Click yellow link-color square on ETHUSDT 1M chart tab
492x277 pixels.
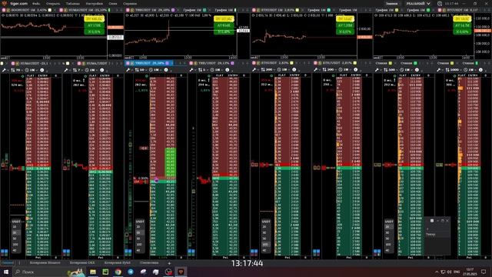pyautogui.click(x=298, y=10)
